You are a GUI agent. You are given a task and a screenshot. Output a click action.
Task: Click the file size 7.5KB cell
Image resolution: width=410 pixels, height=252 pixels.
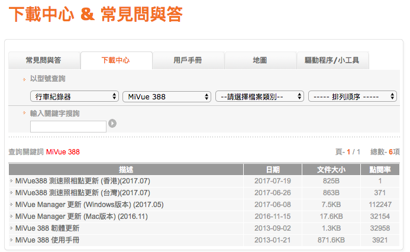(331, 205)
